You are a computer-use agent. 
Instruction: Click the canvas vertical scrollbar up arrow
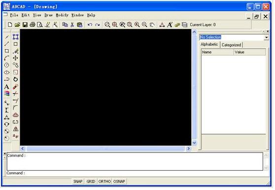[x=194, y=32]
